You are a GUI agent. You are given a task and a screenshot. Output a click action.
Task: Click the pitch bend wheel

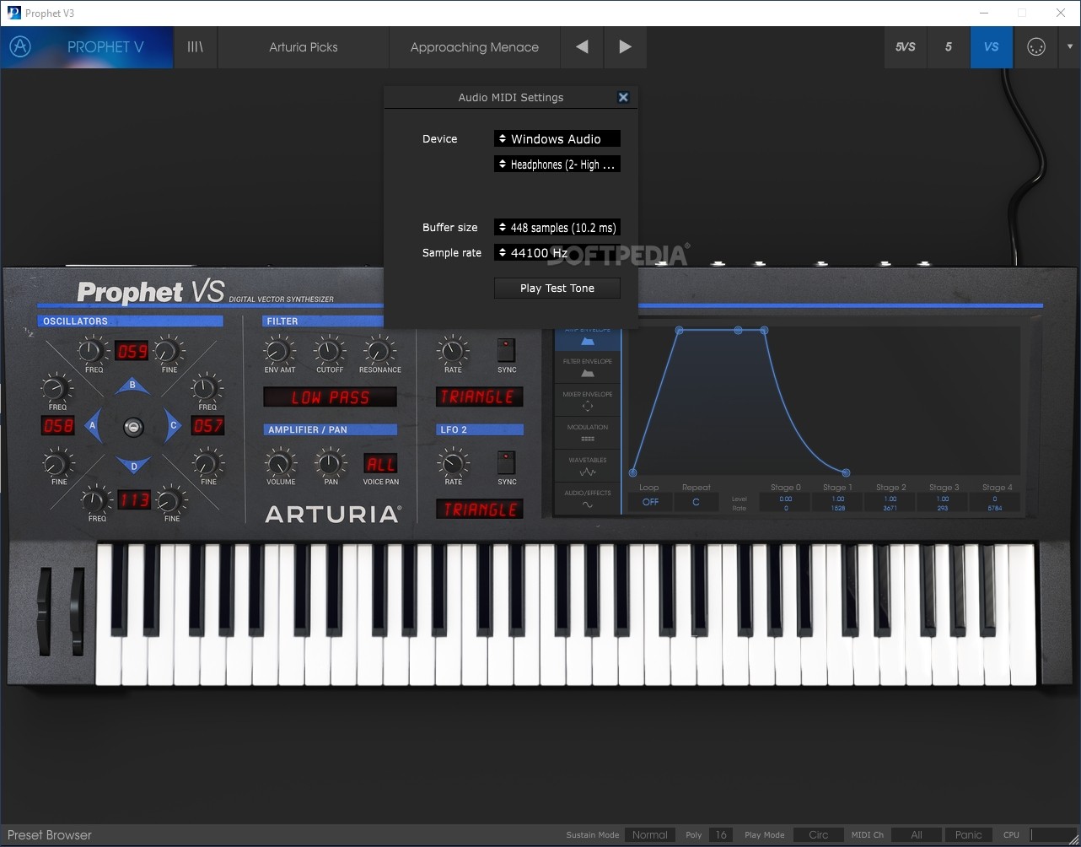pyautogui.click(x=44, y=611)
